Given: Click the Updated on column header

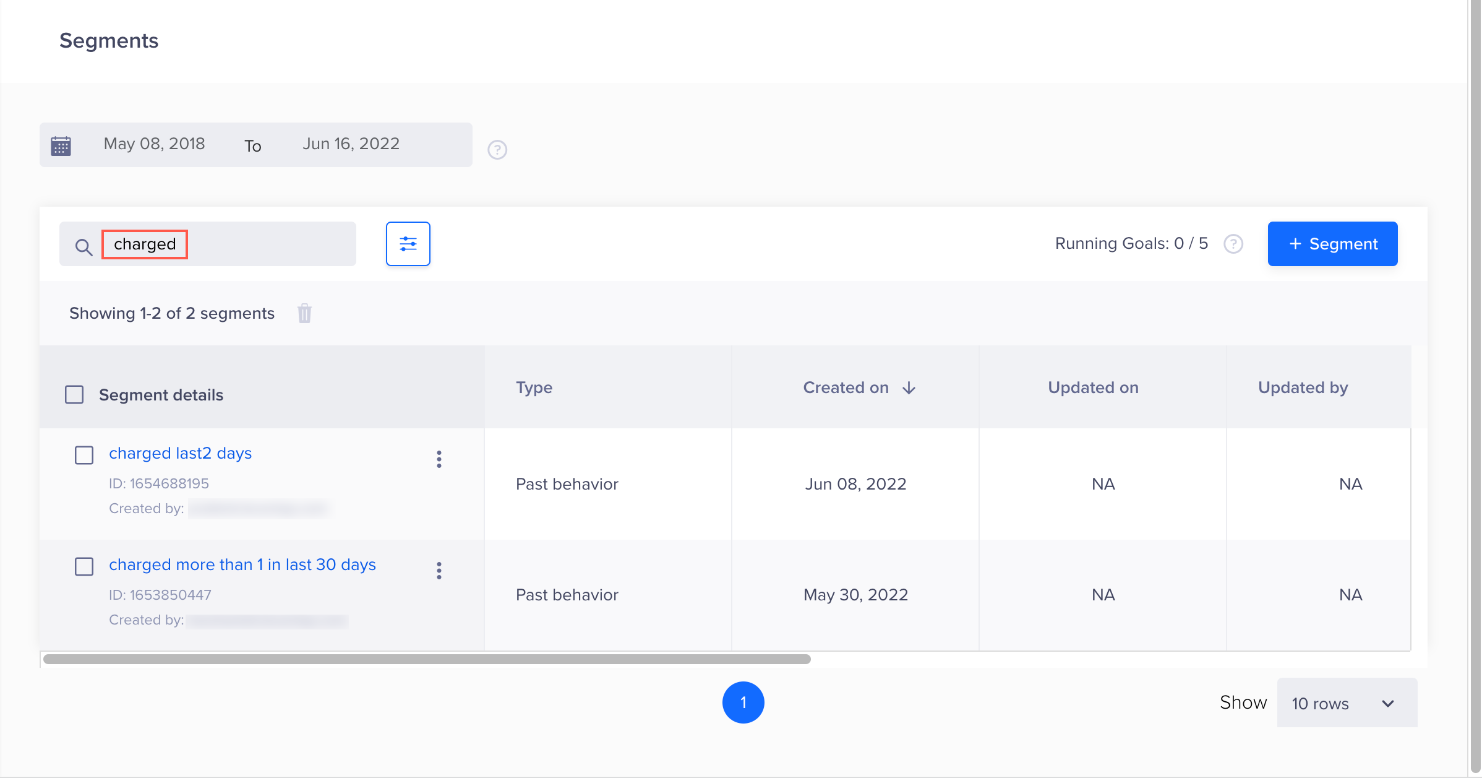Looking at the screenshot, I should click(1094, 387).
